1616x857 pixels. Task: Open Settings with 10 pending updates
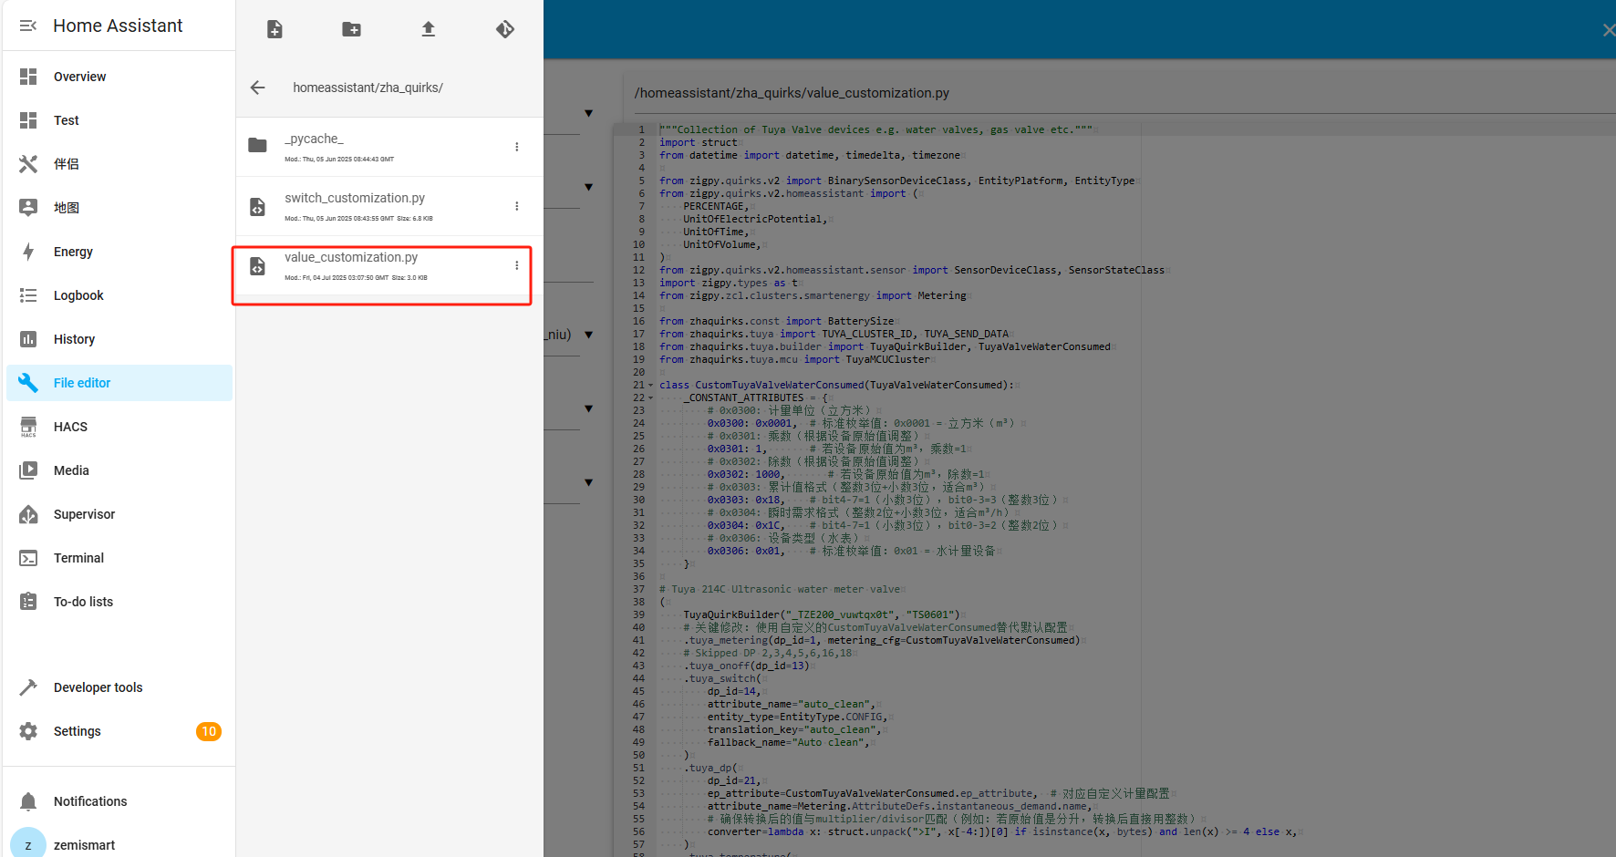[x=78, y=731]
